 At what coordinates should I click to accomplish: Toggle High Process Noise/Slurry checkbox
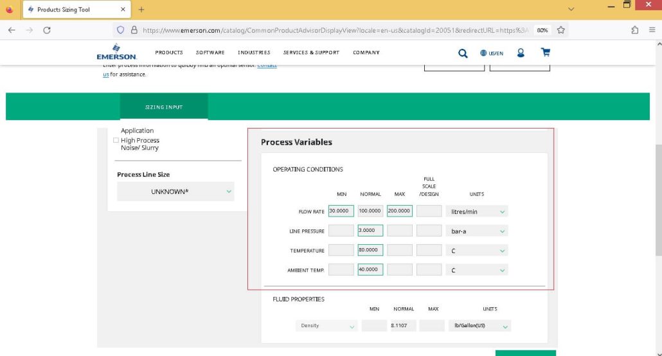coord(116,140)
